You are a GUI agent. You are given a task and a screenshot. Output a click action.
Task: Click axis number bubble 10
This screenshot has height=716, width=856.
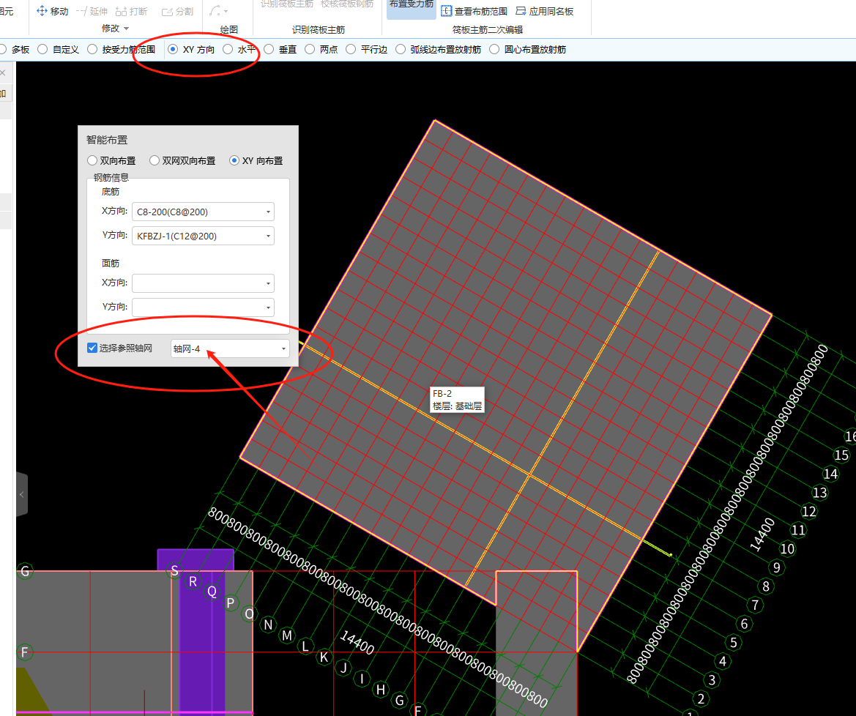pyautogui.click(x=787, y=548)
